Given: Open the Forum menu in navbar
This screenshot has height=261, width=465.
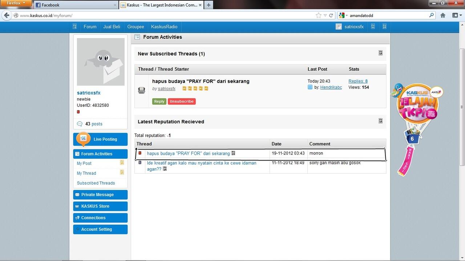Looking at the screenshot, I should (90, 26).
